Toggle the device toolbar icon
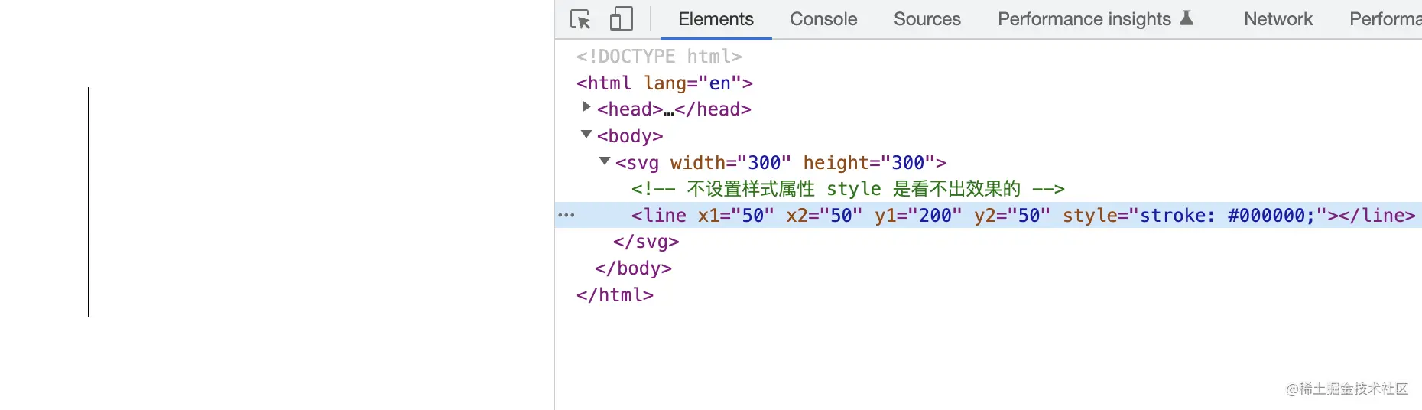 [x=621, y=19]
